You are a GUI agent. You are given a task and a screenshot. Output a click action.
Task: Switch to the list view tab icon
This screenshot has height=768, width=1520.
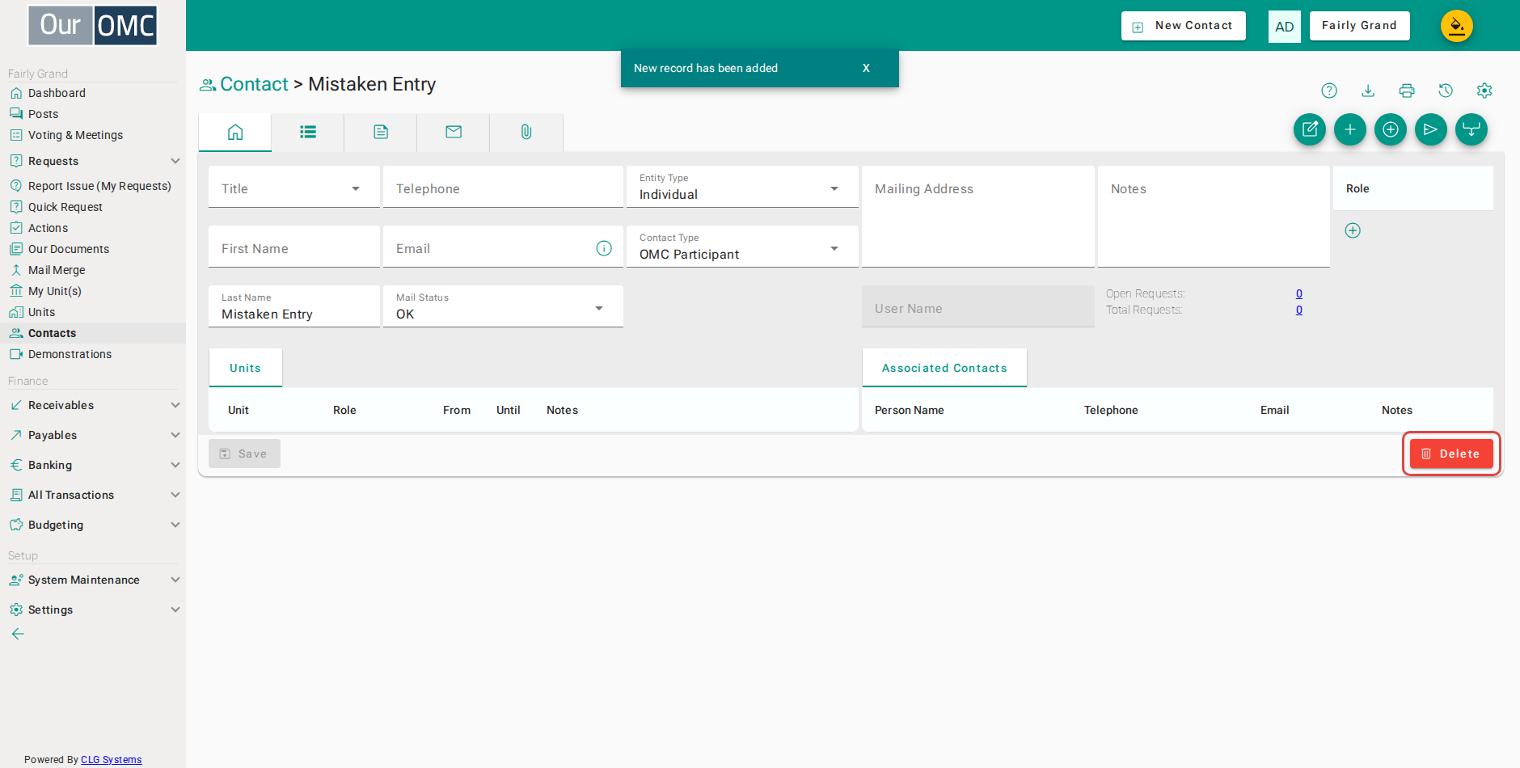tap(308, 132)
